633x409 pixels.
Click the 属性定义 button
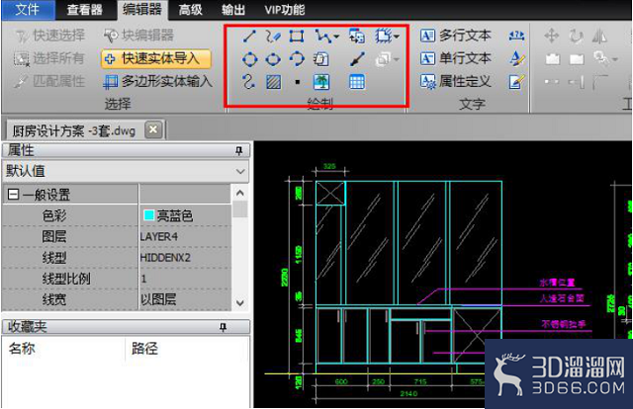pos(456,82)
